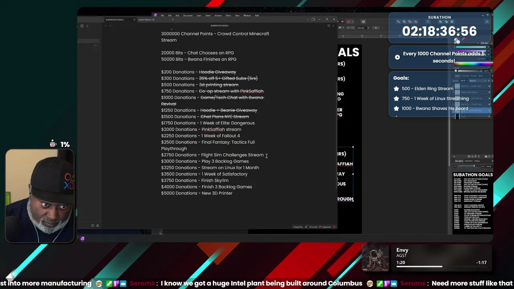Click the note title in Obsidian header

pos(219,26)
